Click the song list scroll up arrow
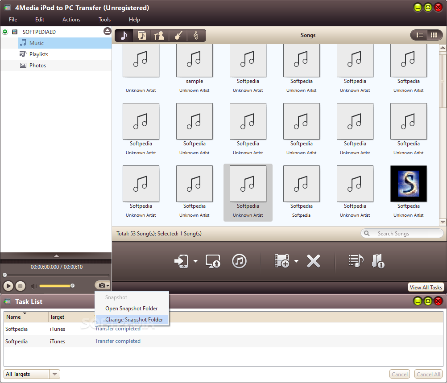The image size is (447, 383). [443, 48]
